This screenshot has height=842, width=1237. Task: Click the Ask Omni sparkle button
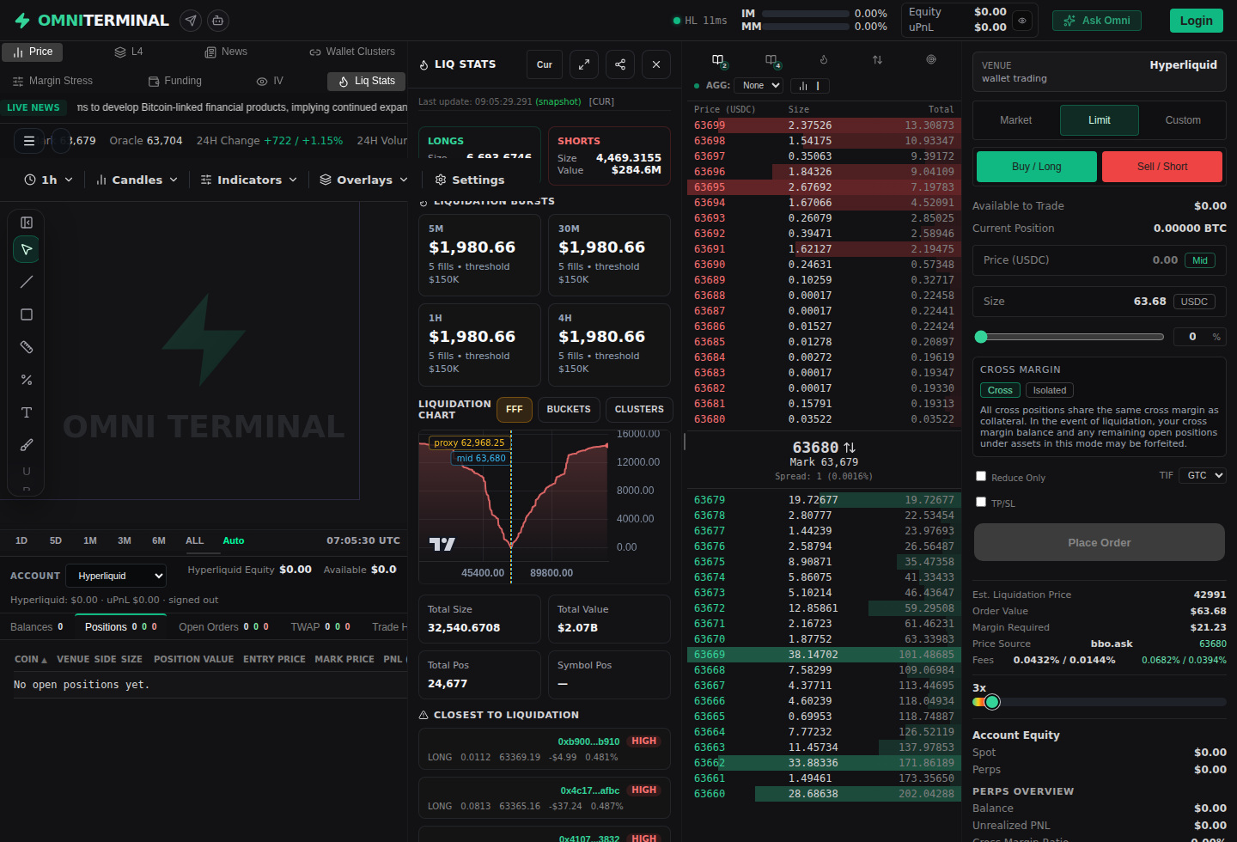(x=1097, y=21)
